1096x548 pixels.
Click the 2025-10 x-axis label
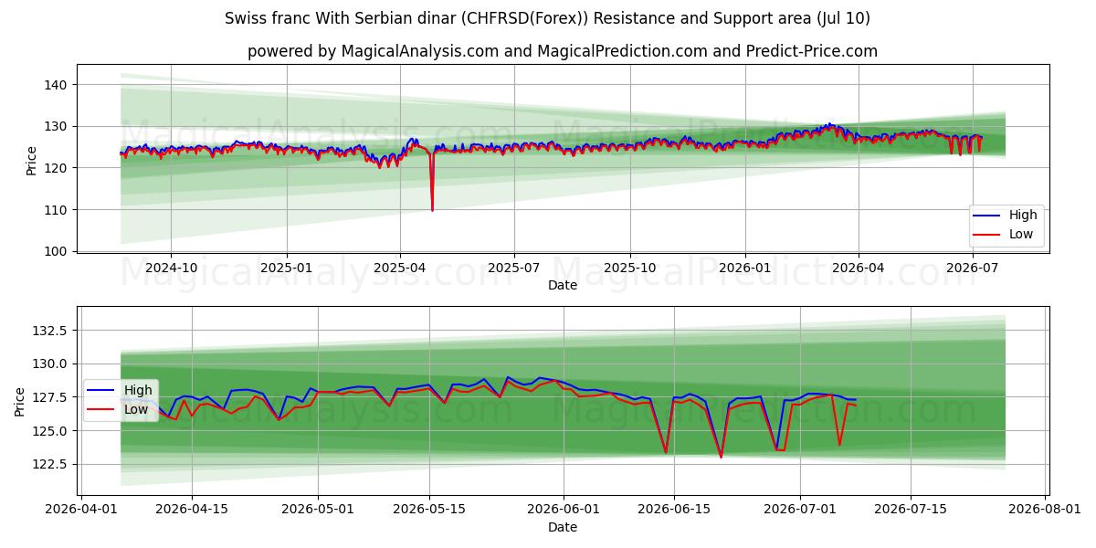(x=630, y=268)
